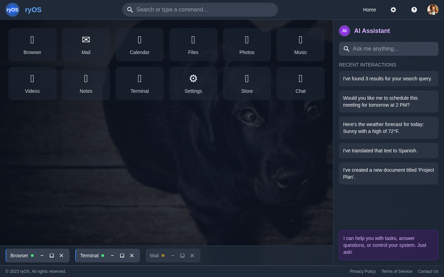Screen dimensions: 444x277
Task: Open the Calendar app tile
Action: tap(139, 45)
